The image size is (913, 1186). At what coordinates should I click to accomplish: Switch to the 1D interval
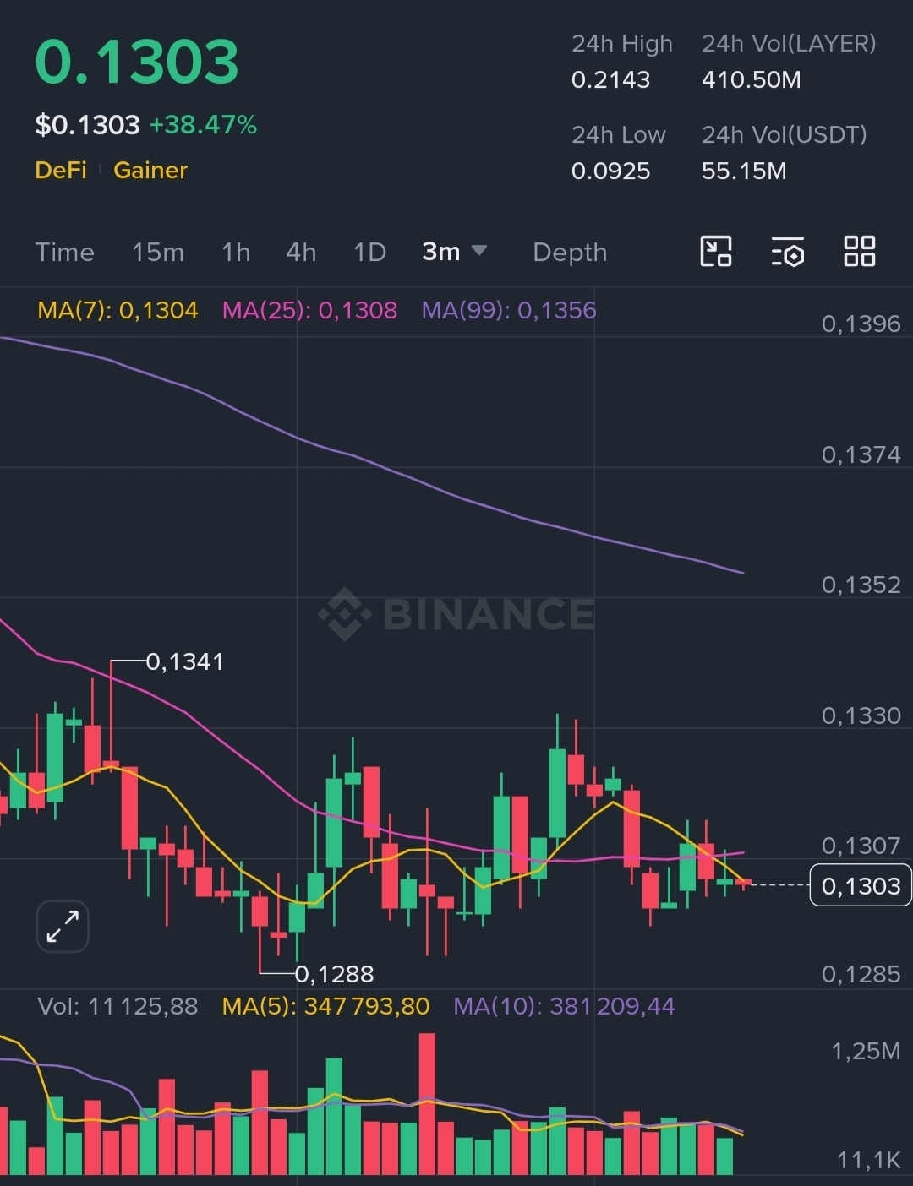click(x=369, y=252)
